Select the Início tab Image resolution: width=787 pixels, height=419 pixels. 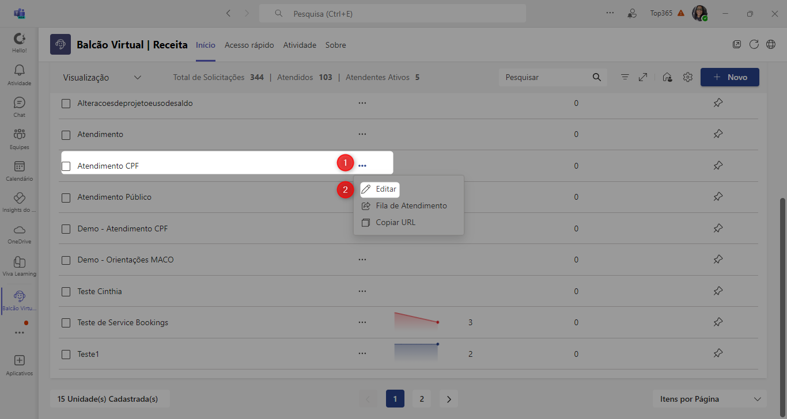(x=206, y=45)
